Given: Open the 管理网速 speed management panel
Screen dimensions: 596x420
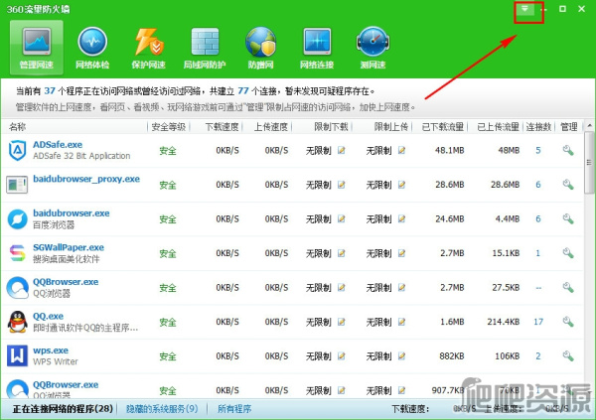Looking at the screenshot, I should point(37,47).
